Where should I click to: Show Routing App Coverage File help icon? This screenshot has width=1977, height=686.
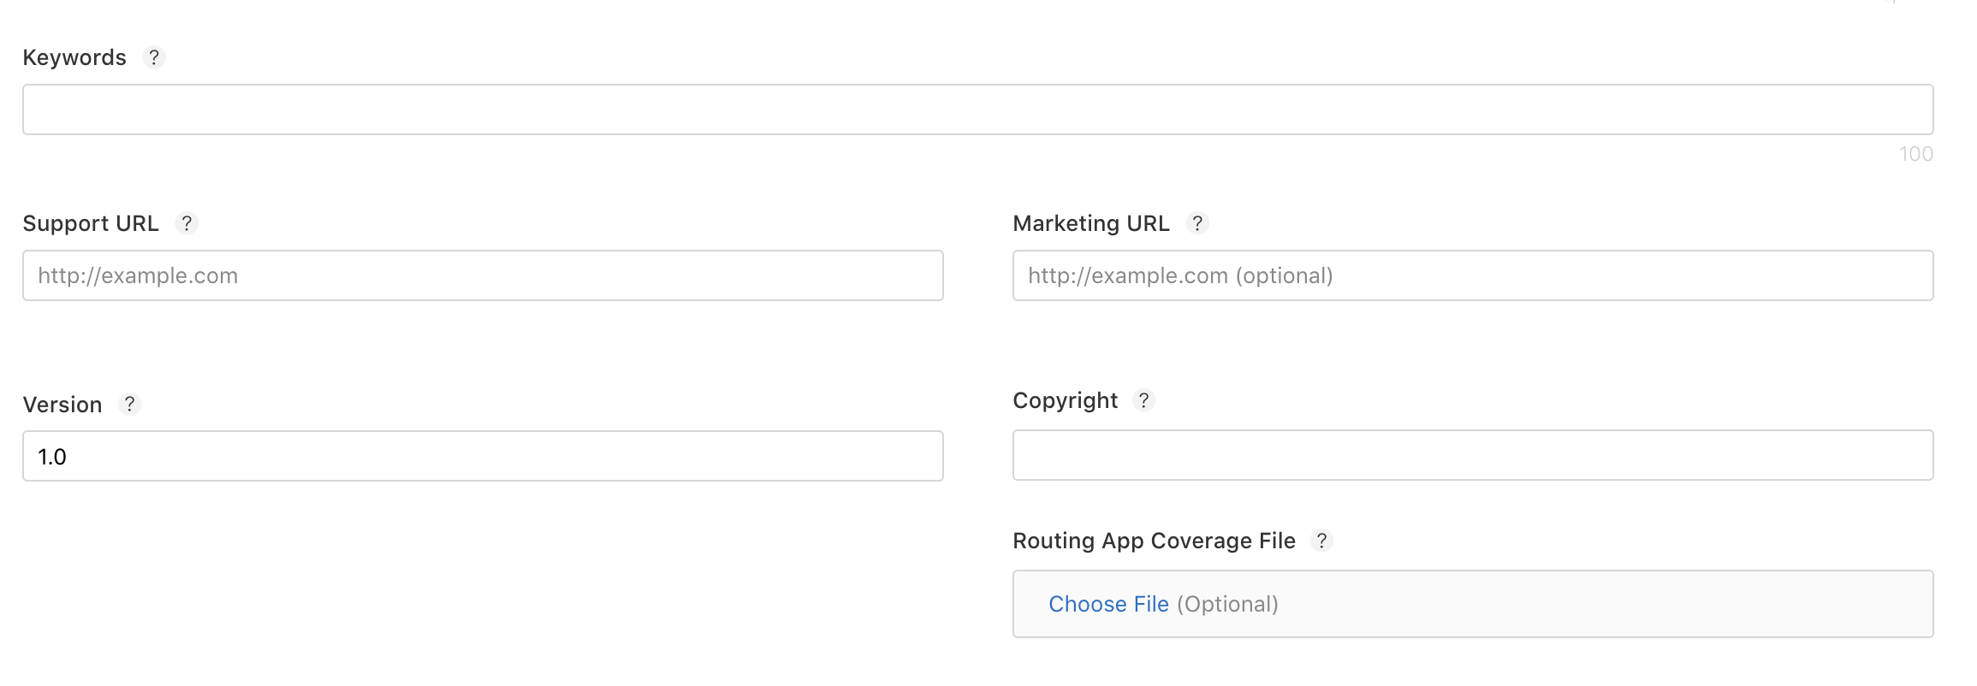point(1321,541)
